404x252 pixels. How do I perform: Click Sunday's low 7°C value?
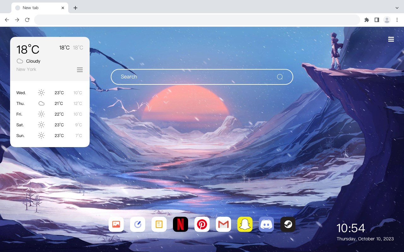79,135
